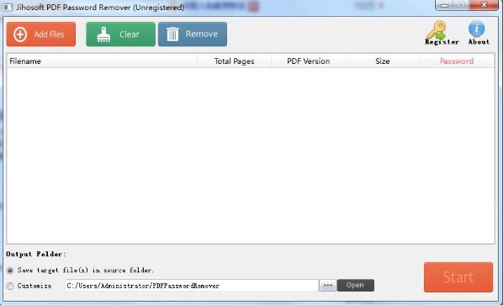
Task: Click the Add Files button
Action: 41,34
